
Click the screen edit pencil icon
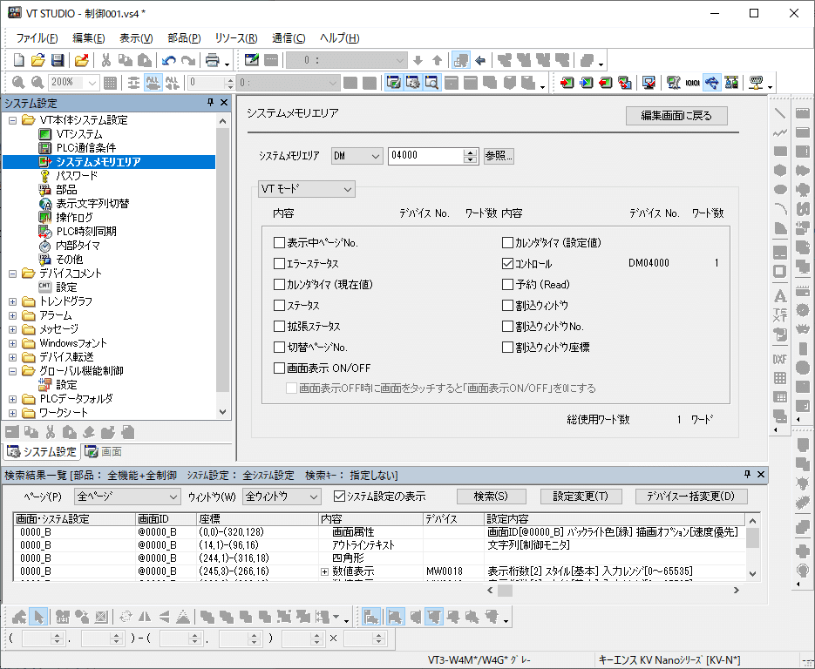[x=252, y=60]
